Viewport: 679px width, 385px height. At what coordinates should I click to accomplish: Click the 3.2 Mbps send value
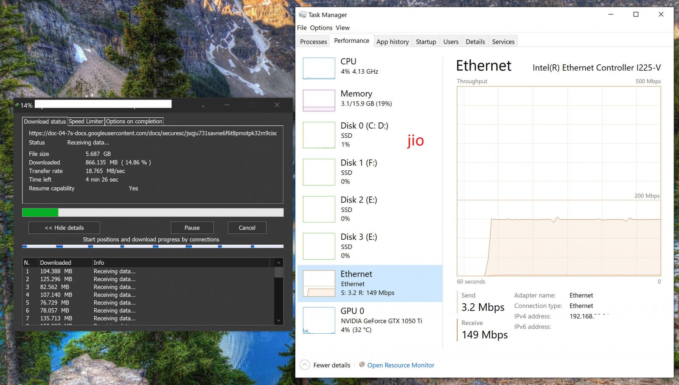pyautogui.click(x=483, y=307)
